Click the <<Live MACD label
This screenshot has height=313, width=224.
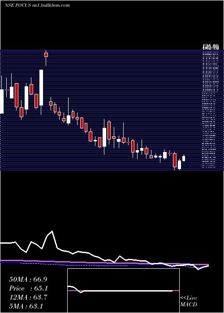[189, 301]
